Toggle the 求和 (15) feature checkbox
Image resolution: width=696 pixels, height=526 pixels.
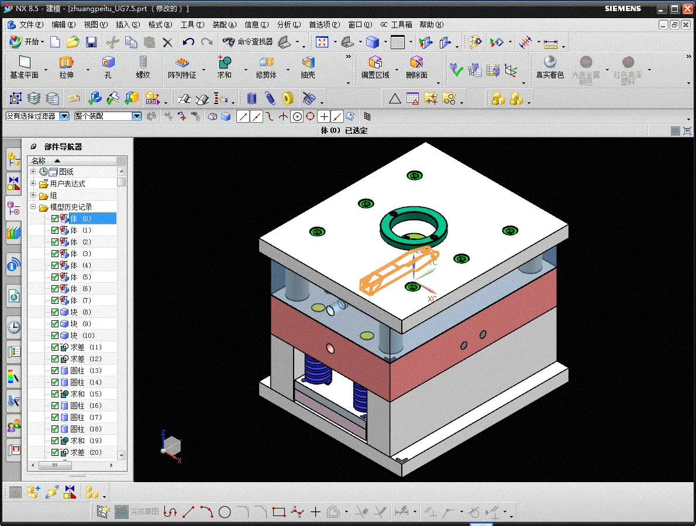[x=55, y=394]
